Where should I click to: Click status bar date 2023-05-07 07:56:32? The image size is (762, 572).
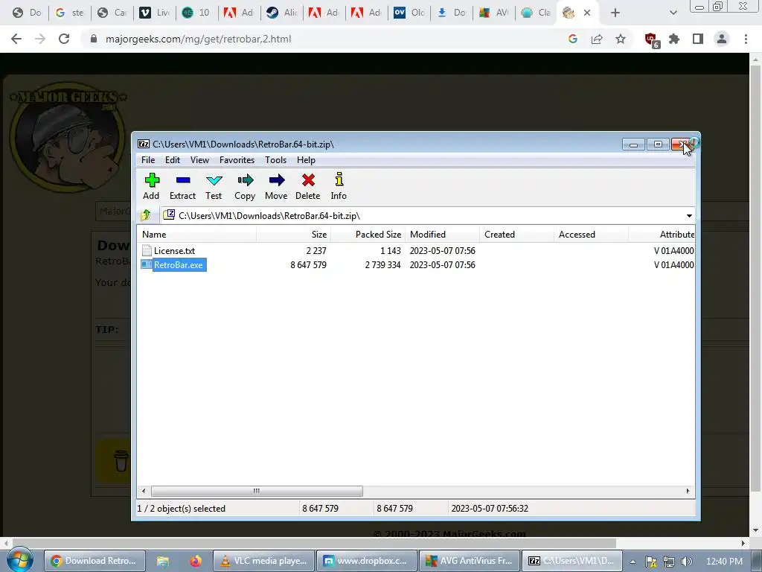pos(490,508)
